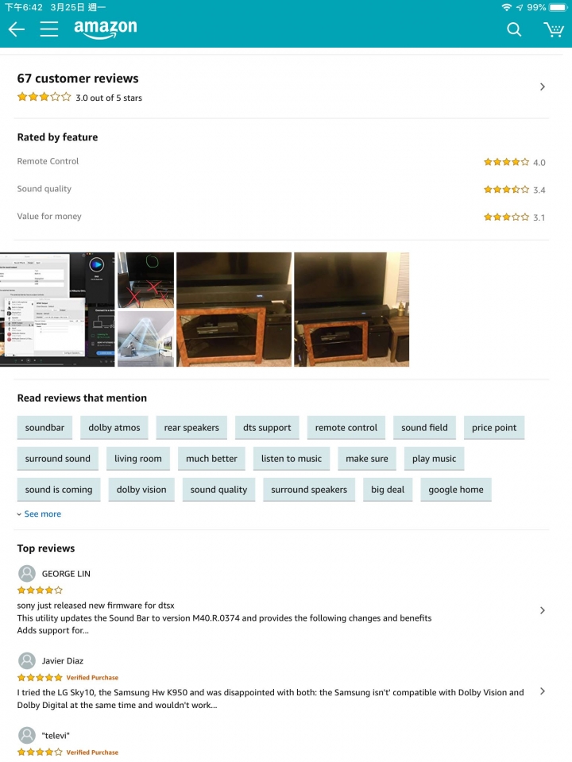
Task: Filter reviews mentioning dolby atmos
Action: [x=114, y=428]
